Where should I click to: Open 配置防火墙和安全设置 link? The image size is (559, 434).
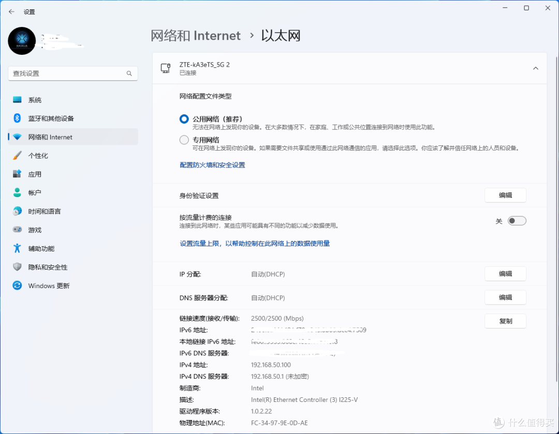213,165
